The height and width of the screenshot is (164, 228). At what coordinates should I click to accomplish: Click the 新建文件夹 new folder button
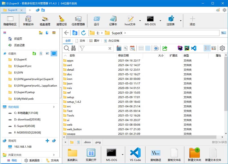(x=194, y=155)
